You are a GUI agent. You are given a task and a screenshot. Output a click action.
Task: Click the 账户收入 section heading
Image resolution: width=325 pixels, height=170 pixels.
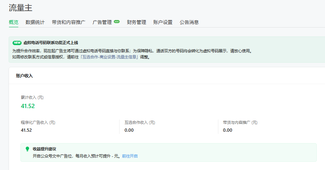[x=24, y=76]
